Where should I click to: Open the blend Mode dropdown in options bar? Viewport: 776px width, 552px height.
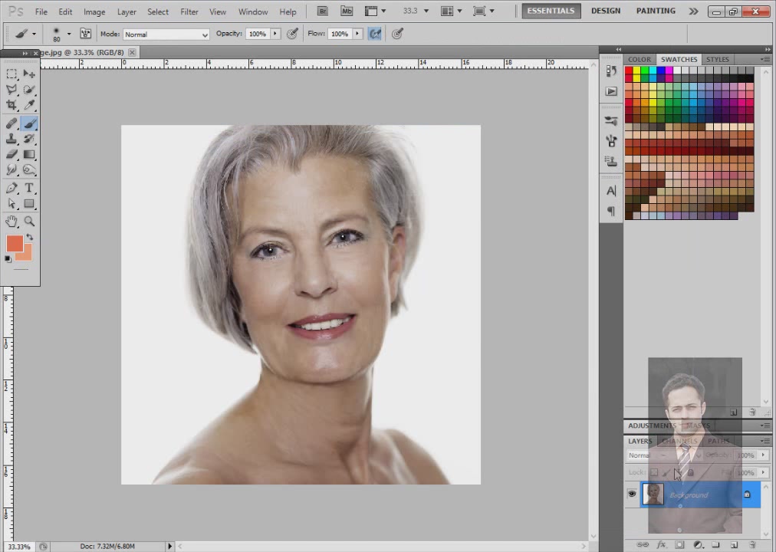coord(166,34)
